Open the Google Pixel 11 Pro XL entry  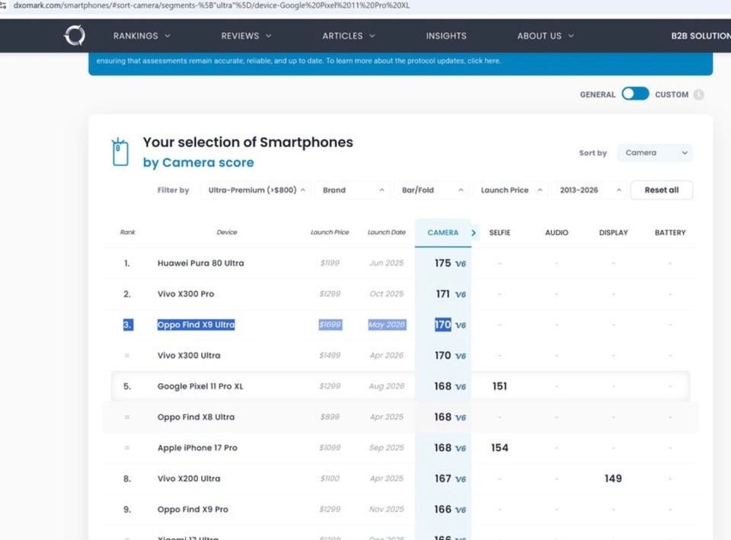click(200, 386)
